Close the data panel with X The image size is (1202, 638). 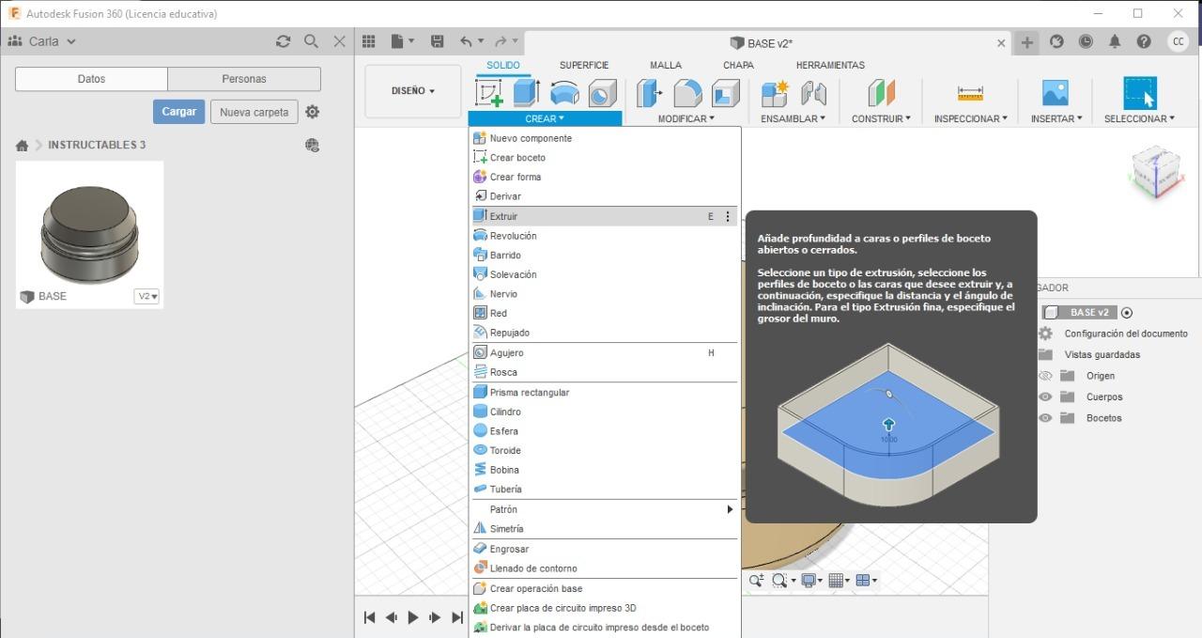(x=340, y=41)
